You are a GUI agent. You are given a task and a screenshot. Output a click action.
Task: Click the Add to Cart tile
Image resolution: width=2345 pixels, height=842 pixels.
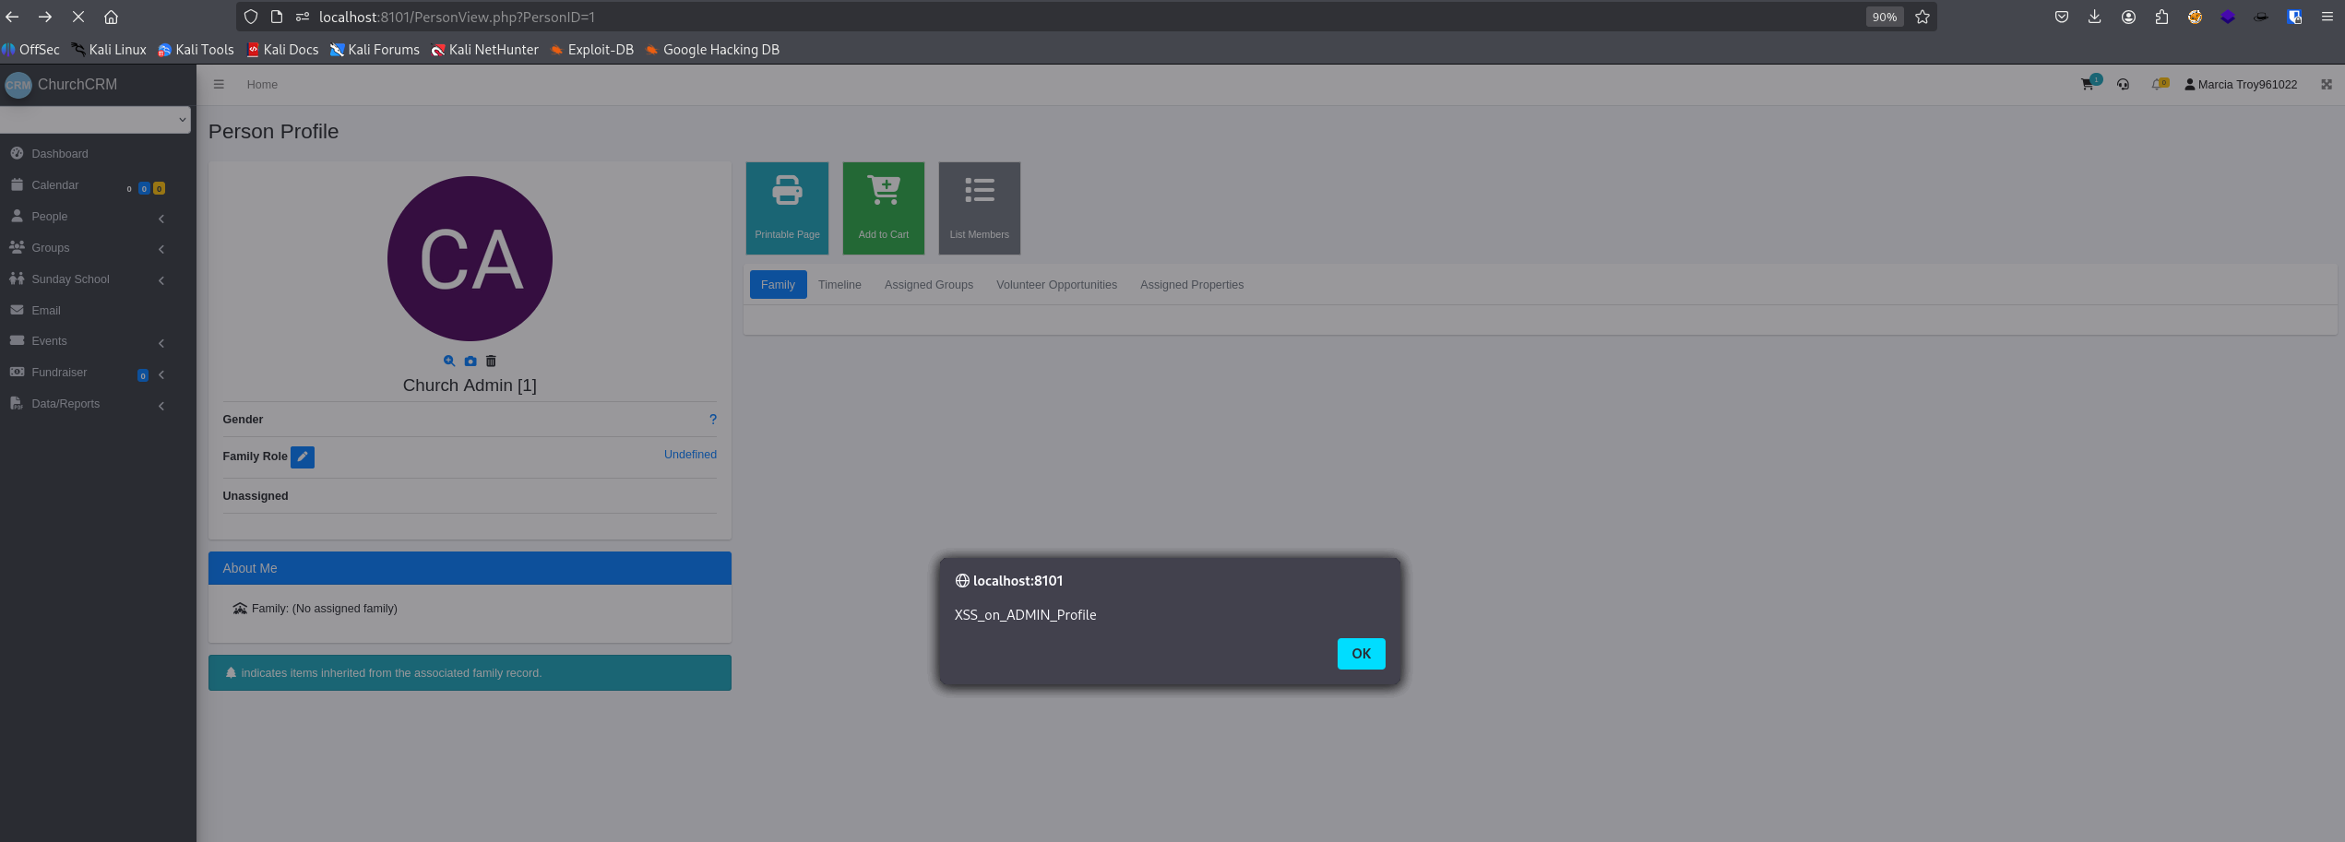(883, 208)
